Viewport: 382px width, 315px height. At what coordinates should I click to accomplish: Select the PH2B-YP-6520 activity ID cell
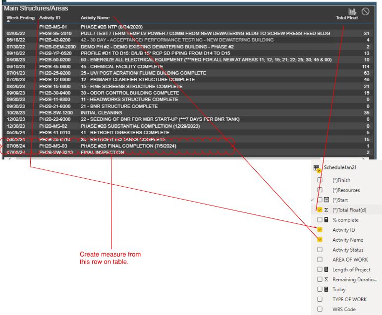click(55, 53)
